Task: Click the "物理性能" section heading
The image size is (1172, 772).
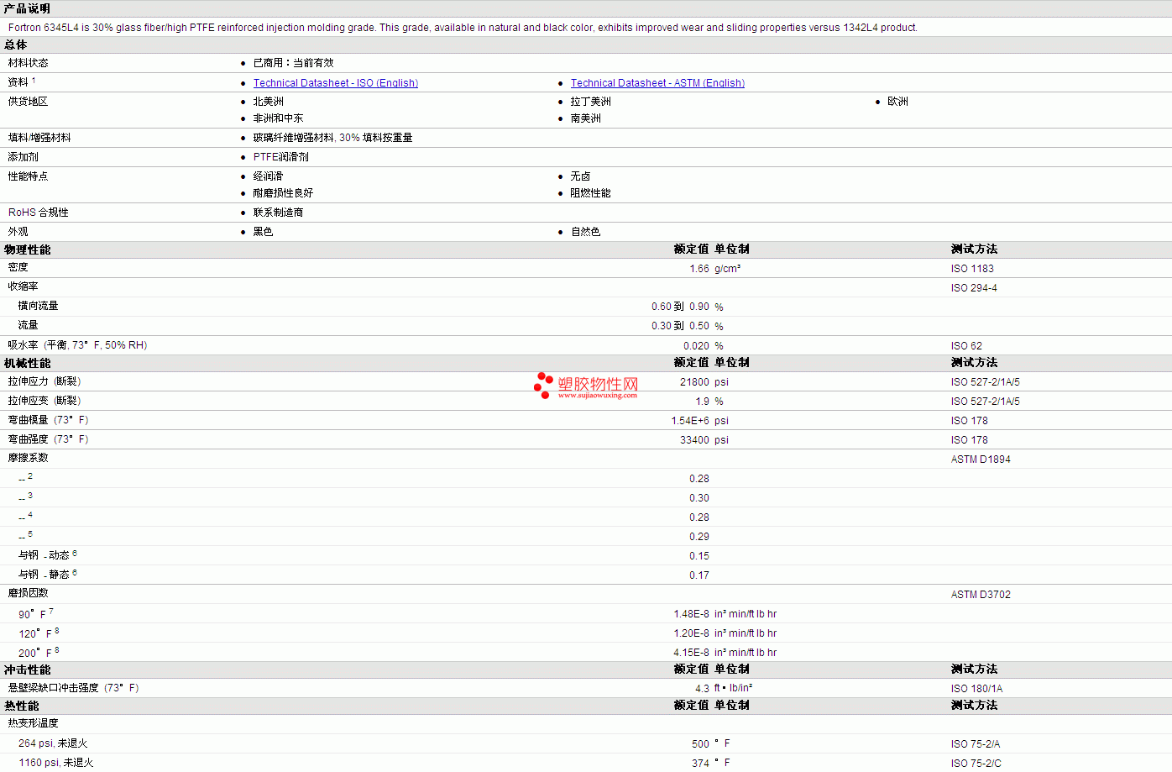Action: (27, 249)
